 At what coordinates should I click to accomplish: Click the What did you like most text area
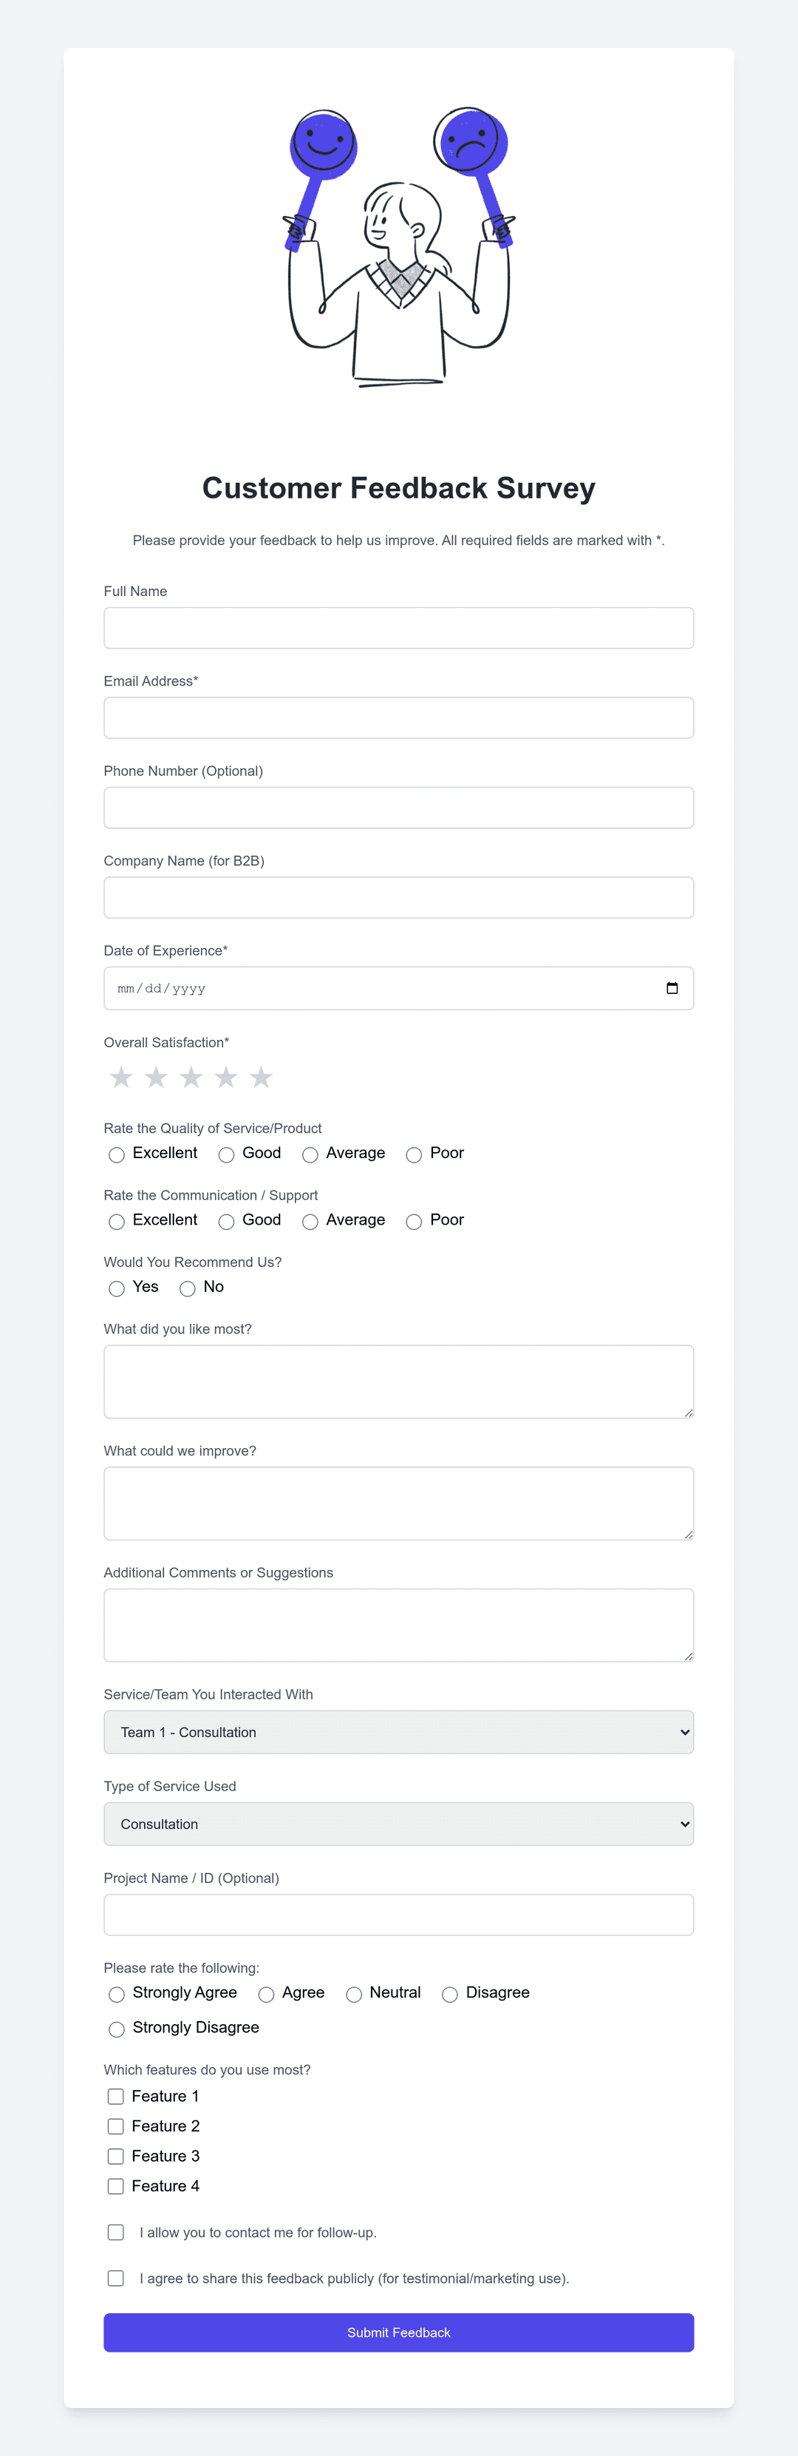click(x=398, y=1381)
